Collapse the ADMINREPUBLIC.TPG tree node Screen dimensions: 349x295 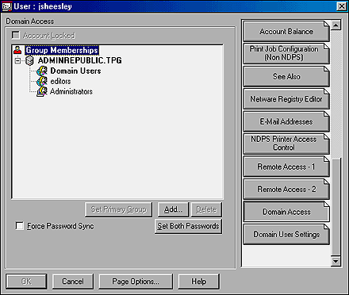click(x=17, y=61)
